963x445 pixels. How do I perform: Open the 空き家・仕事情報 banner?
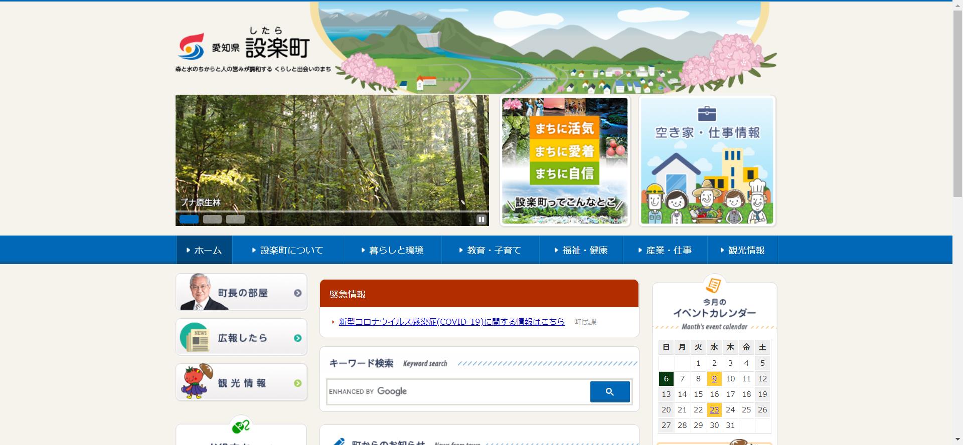click(707, 160)
